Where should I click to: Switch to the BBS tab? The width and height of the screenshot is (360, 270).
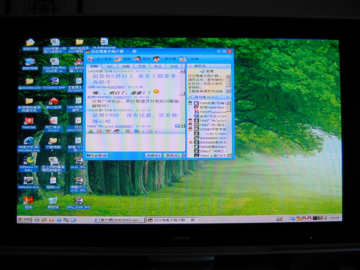[110, 66]
